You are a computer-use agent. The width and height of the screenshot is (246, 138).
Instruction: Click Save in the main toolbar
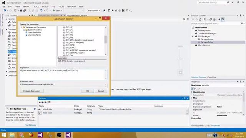tap(21, 10)
